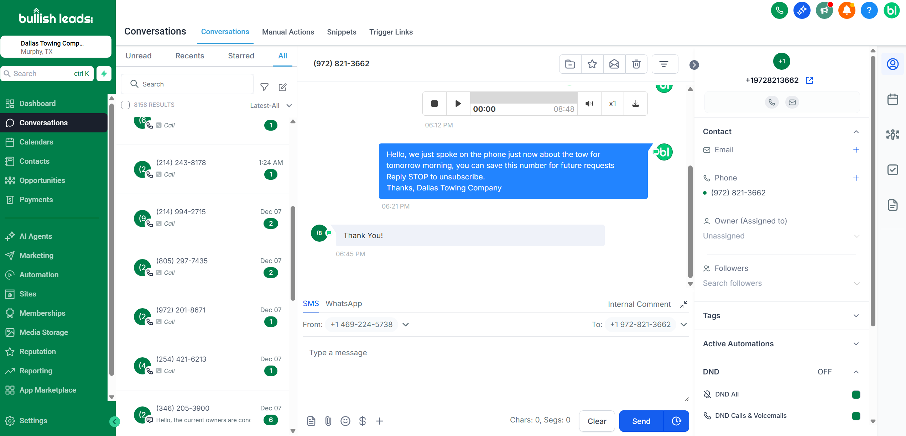
Task: Download the call recording
Action: [x=636, y=104]
